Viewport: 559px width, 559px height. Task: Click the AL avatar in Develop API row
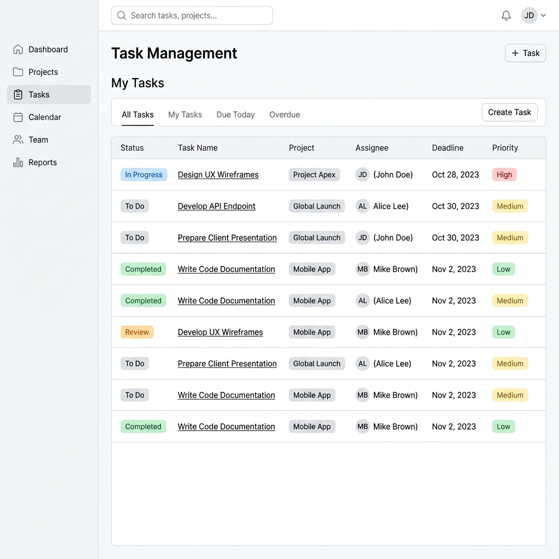(x=362, y=206)
